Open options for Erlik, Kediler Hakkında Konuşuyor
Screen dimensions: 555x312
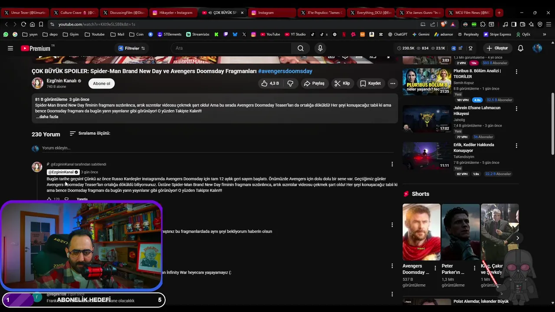(x=516, y=146)
